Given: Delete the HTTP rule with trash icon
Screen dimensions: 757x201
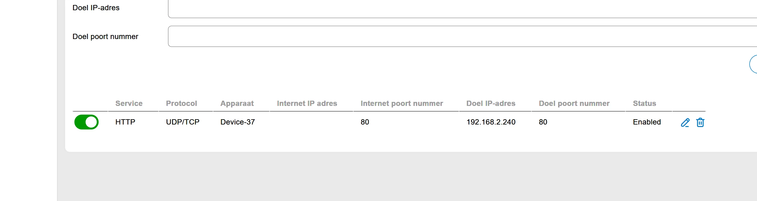Looking at the screenshot, I should click(700, 122).
